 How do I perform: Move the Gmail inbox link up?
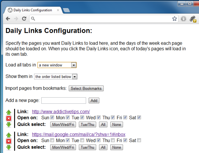pyautogui.click(x=9, y=135)
